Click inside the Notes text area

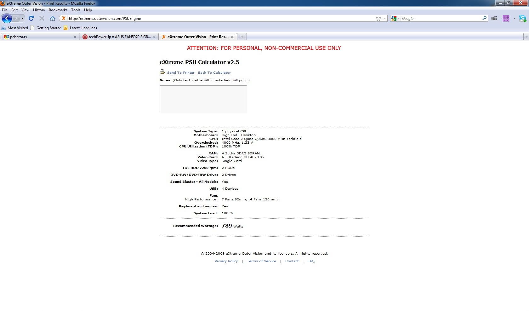(203, 99)
